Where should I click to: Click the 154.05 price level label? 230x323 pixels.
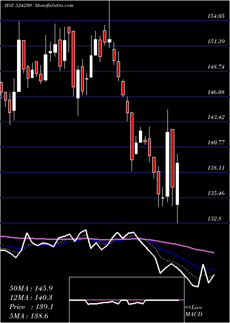(216, 16)
